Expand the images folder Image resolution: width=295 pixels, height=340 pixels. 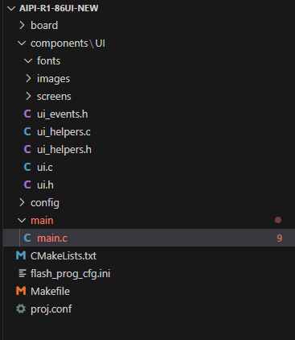tap(28, 78)
